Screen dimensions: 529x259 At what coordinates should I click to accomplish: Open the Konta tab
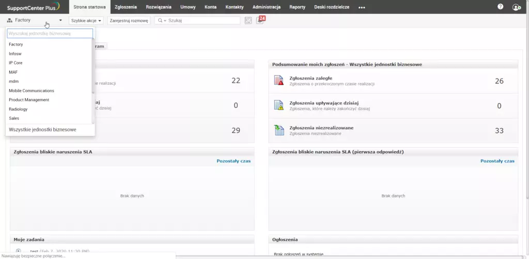(x=211, y=7)
